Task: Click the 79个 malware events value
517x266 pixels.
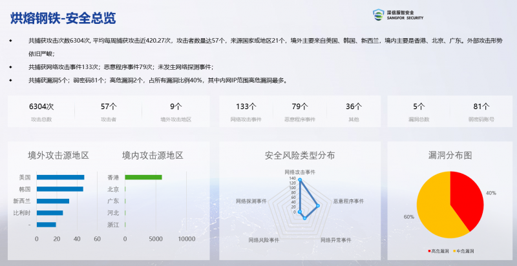Action: tap(300, 107)
